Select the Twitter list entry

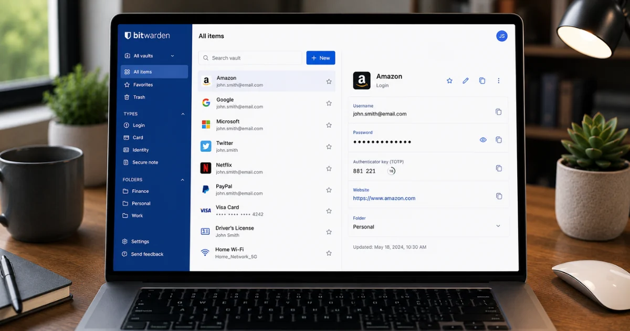click(x=267, y=147)
